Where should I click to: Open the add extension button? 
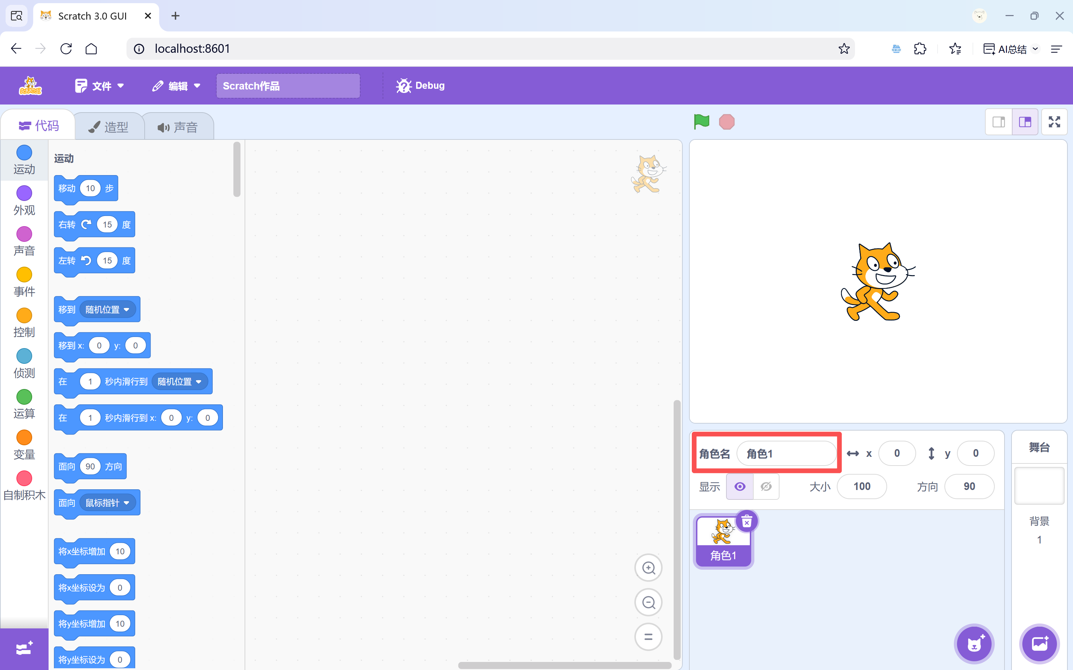[24, 649]
